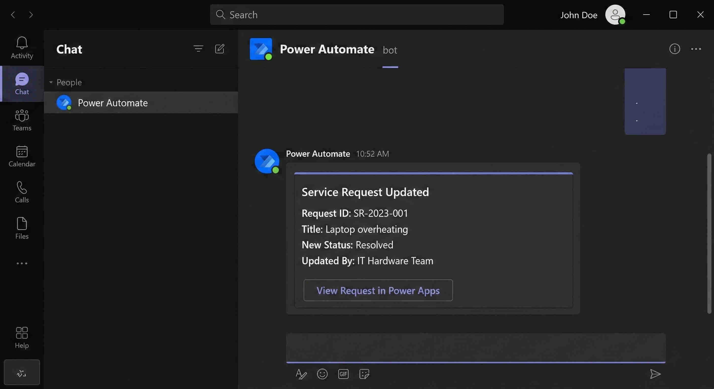Click the download app button at sidebar bottom
Viewport: 714px width, 389px height.
pyautogui.click(x=22, y=372)
